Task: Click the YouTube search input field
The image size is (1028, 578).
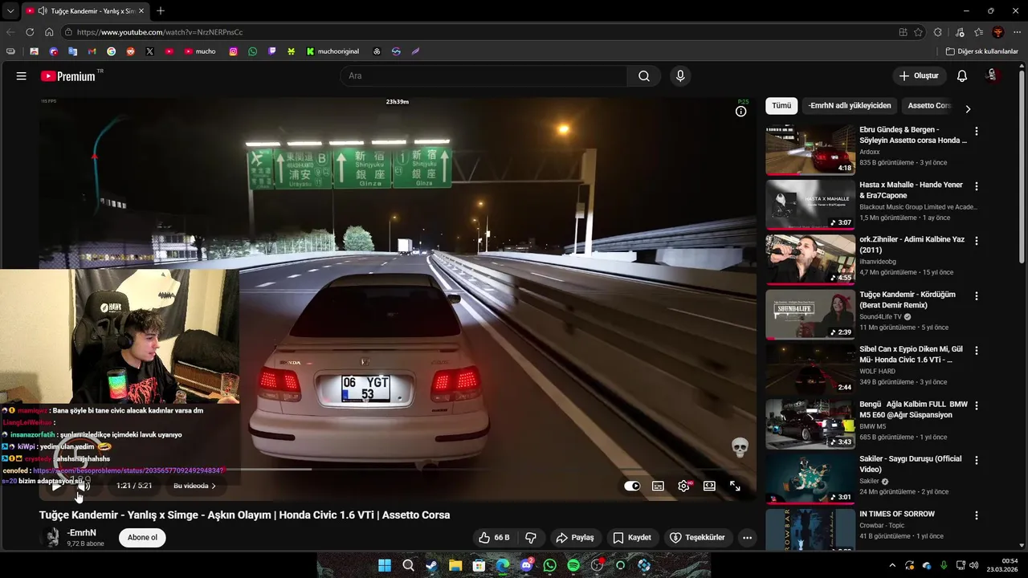Action: (483, 76)
